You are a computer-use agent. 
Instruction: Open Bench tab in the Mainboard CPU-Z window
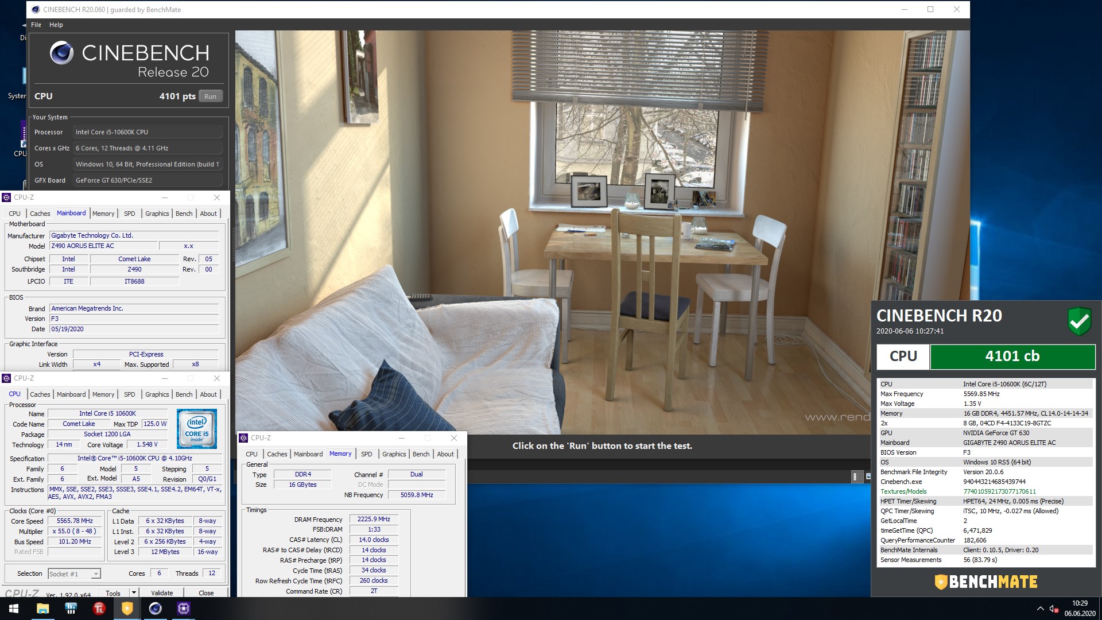pos(184,214)
